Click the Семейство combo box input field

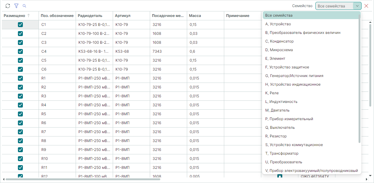tap(334, 6)
